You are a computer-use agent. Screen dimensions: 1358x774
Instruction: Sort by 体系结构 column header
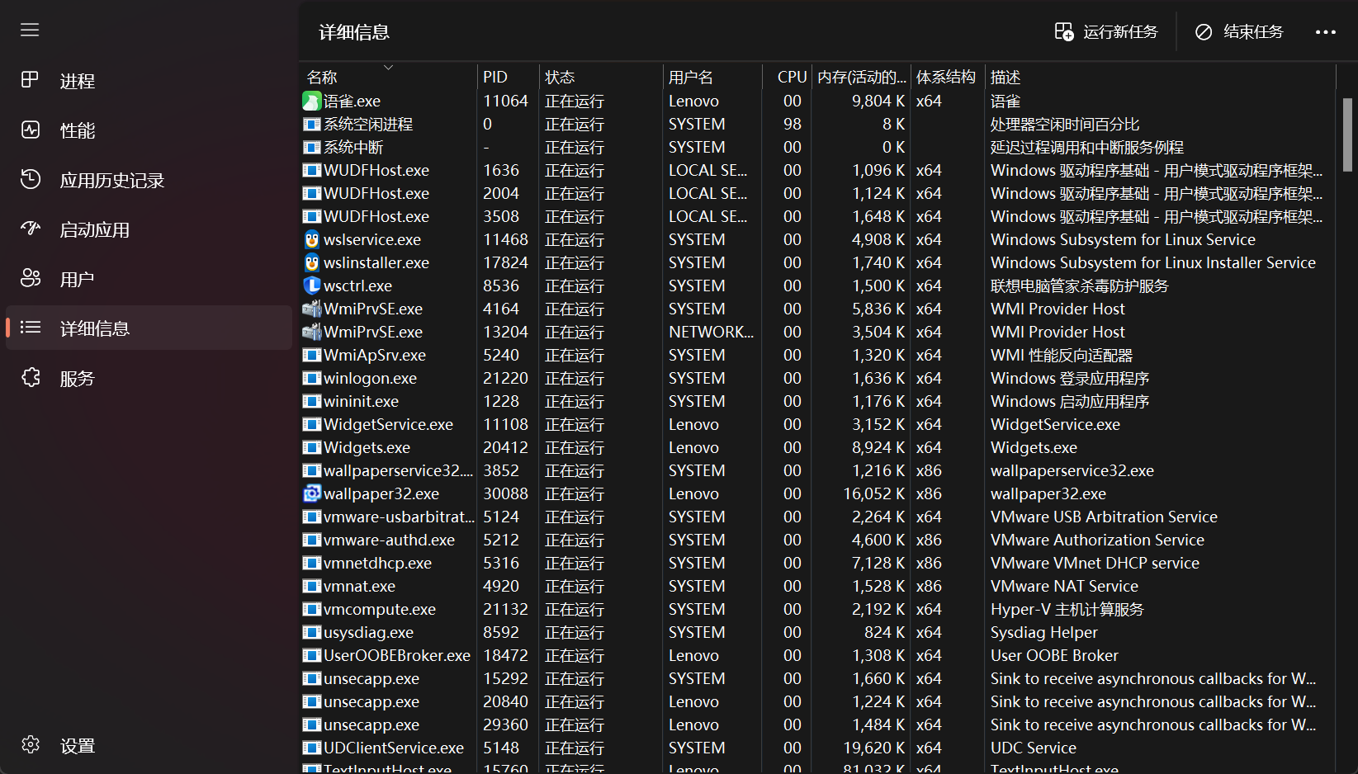[x=948, y=77]
